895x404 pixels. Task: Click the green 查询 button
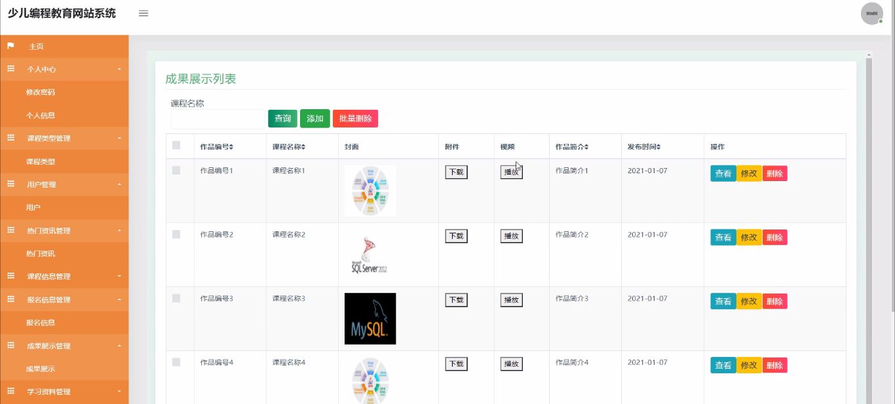point(282,118)
